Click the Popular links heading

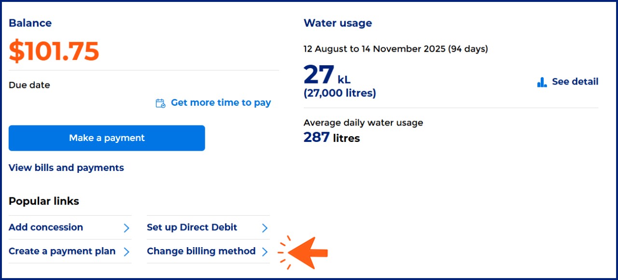pyautogui.click(x=44, y=201)
